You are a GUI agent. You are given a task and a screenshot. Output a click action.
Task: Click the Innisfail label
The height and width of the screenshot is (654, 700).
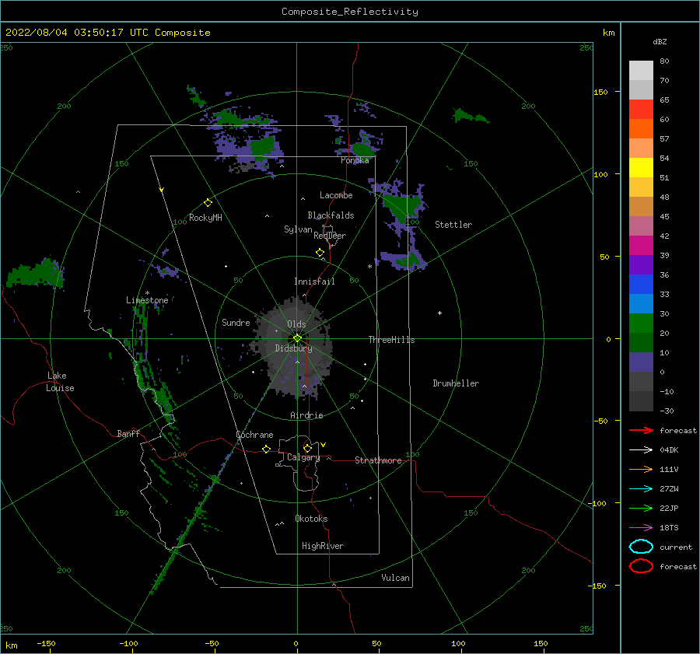click(314, 282)
